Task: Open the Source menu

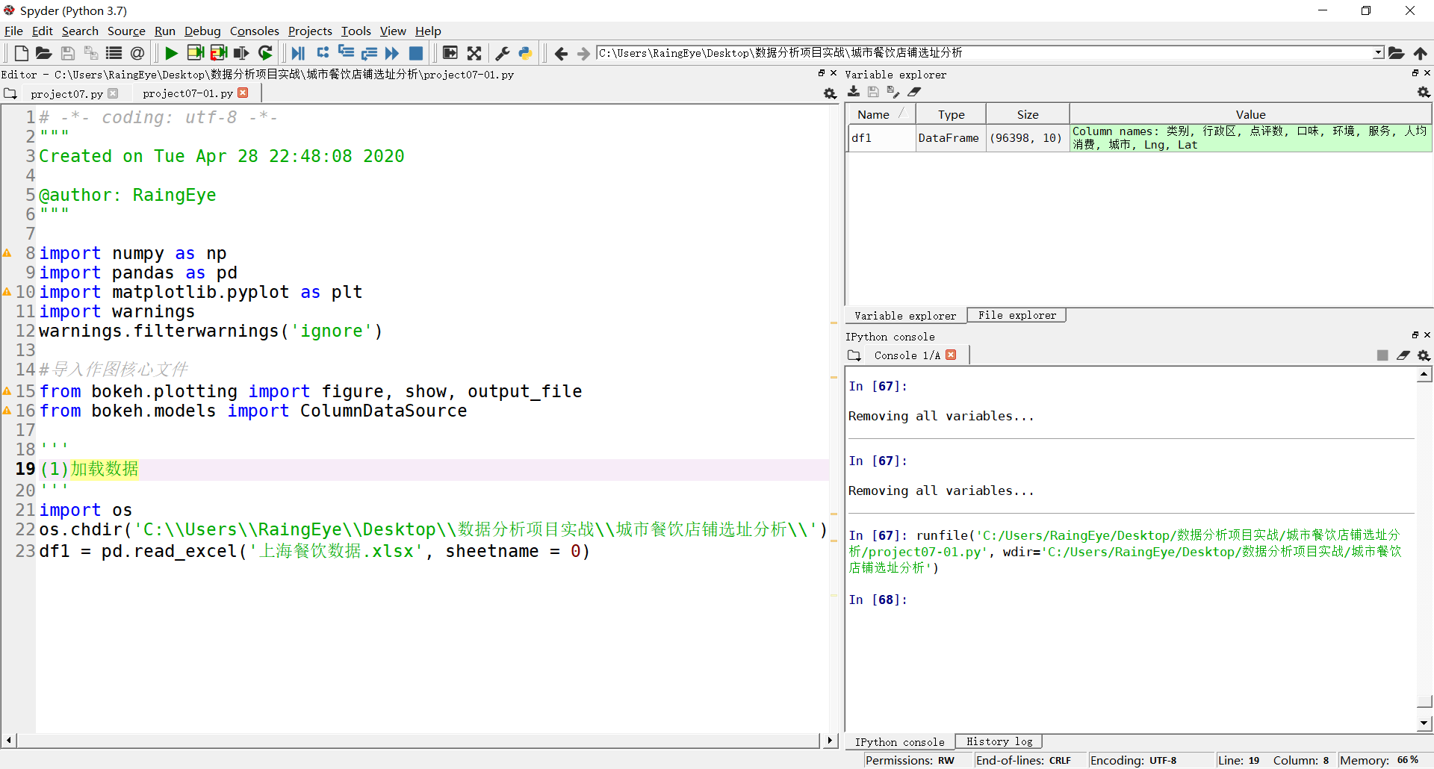Action: click(126, 31)
